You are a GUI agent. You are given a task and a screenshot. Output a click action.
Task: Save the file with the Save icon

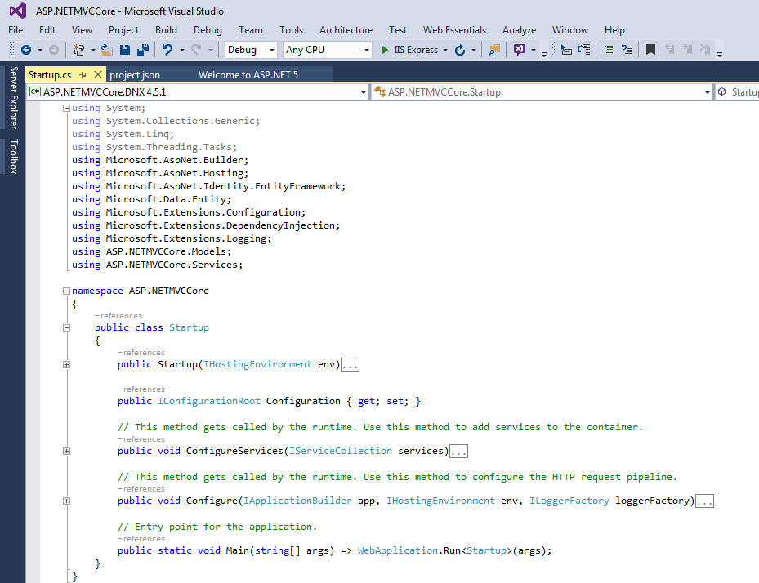(x=125, y=50)
